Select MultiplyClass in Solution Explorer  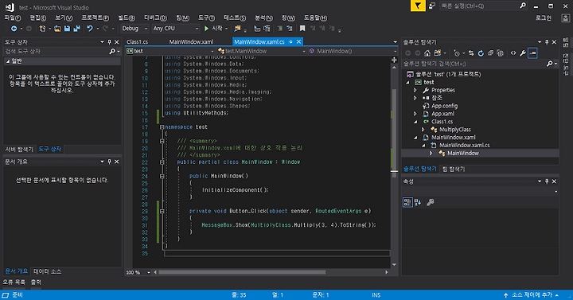[x=455, y=130]
